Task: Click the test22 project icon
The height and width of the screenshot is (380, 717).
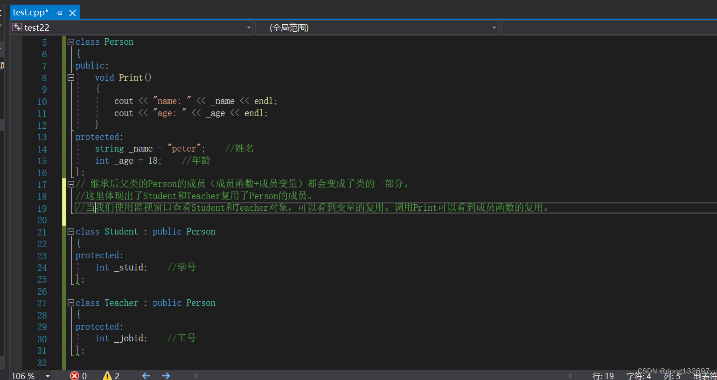Action: click(17, 28)
